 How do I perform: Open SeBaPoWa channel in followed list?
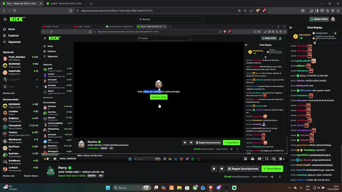click(21, 72)
